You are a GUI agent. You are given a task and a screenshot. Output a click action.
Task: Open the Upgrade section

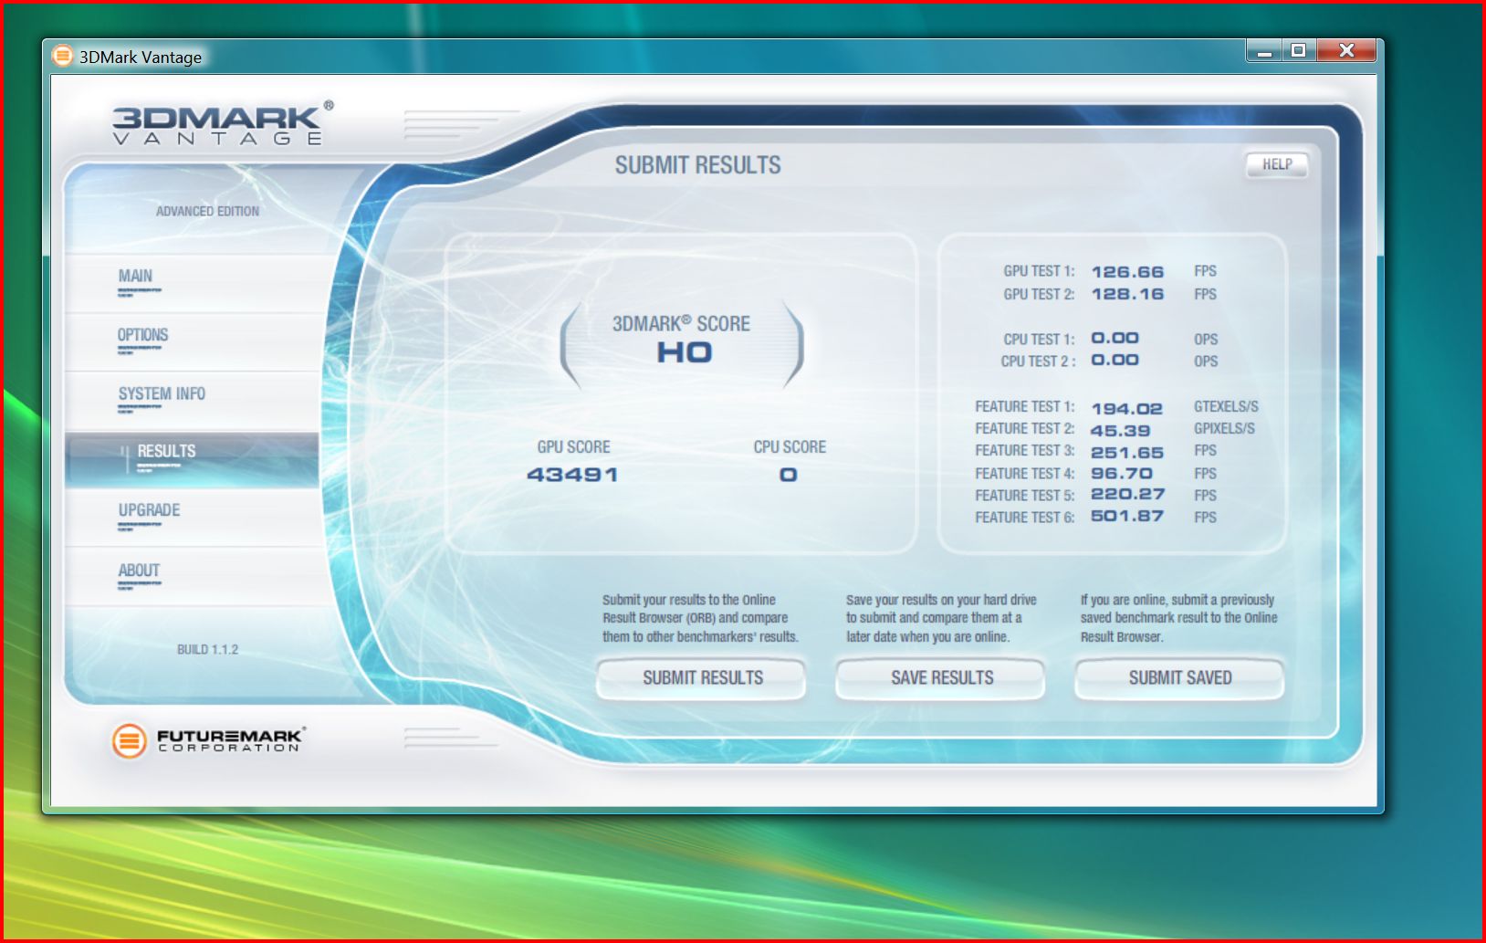193,518
